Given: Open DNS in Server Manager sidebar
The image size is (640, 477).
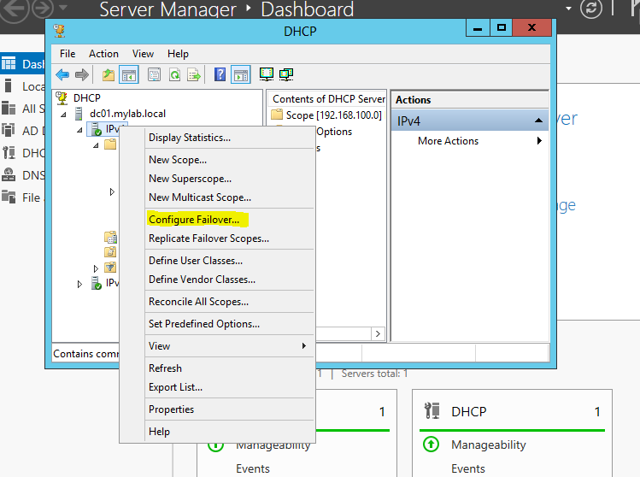Looking at the screenshot, I should pos(22,175).
